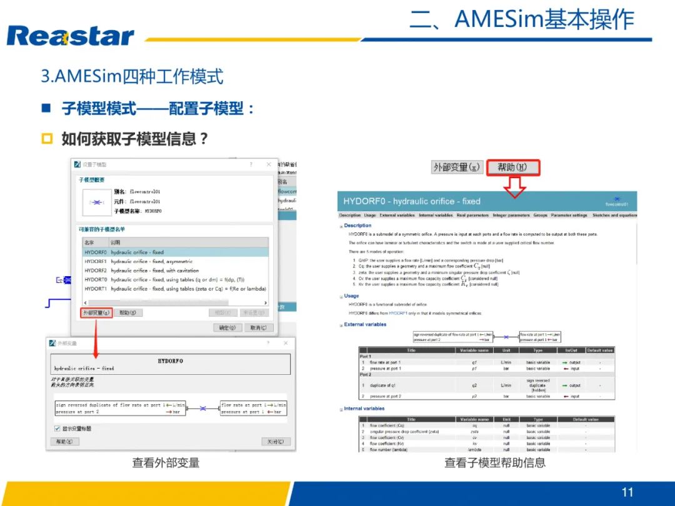Click the orifice component thumbnail in 子模型概要
675x506 pixels.
pos(97,202)
